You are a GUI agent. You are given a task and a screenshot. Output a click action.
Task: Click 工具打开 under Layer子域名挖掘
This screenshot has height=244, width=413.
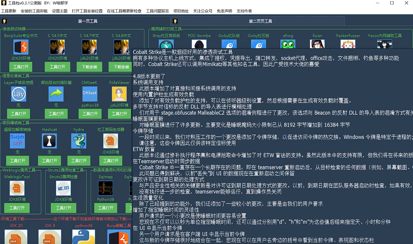click(x=19, y=113)
